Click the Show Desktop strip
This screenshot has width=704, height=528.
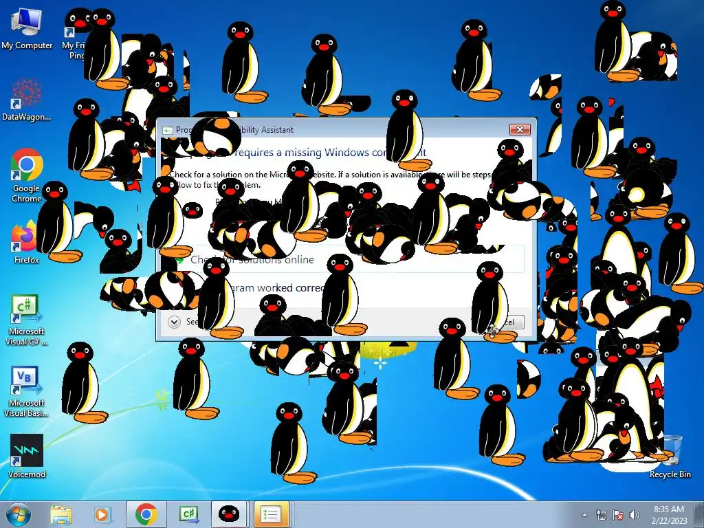pos(700,514)
